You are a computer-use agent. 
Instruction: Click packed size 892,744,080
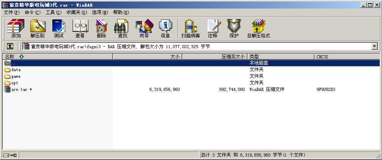point(232,89)
